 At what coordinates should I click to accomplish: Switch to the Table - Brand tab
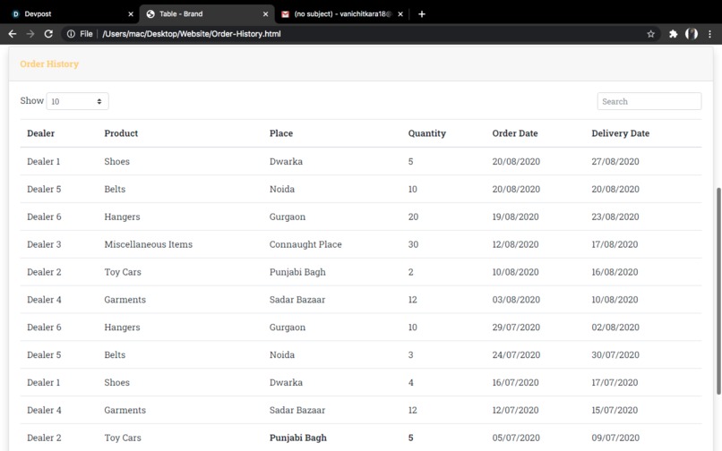pyautogui.click(x=206, y=13)
